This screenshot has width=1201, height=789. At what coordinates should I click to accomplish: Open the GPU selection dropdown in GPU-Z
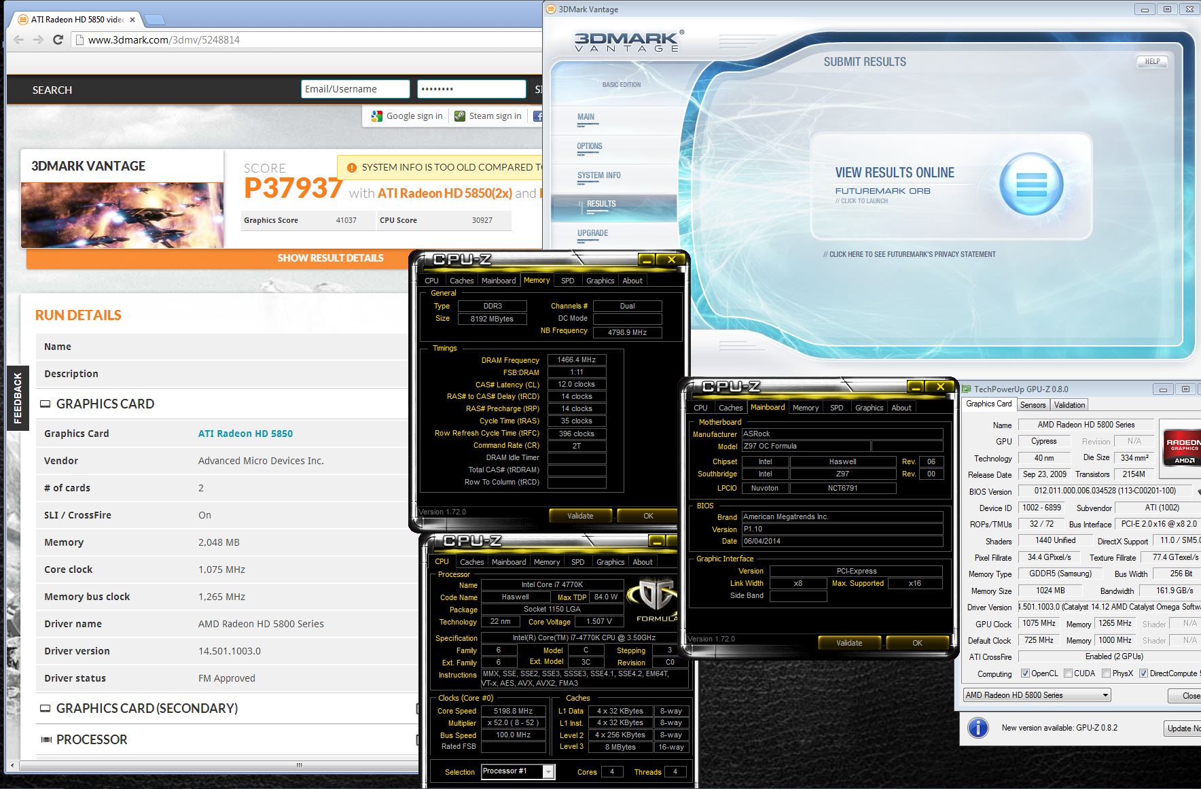point(1037,695)
